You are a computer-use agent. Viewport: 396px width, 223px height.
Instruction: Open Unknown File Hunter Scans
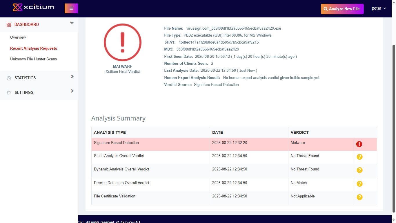pos(34,59)
